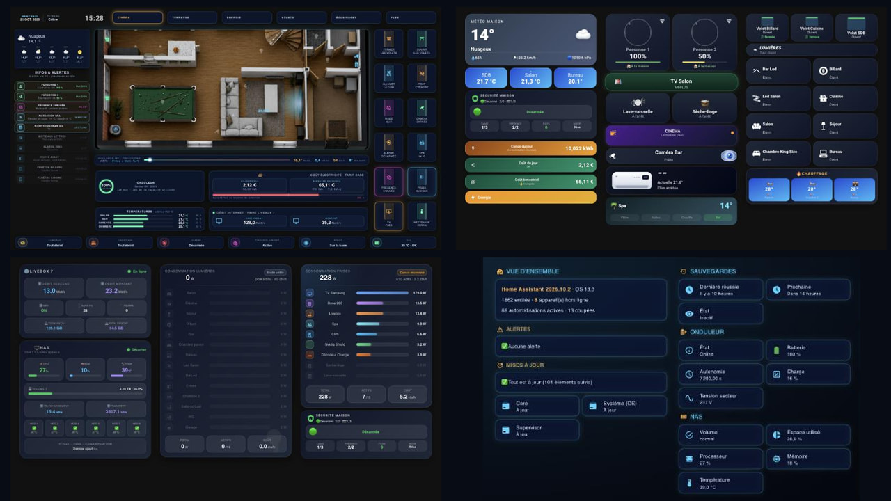The height and width of the screenshot is (501, 891).
Task: Click the TV Samsung device icon
Action: coord(309,293)
